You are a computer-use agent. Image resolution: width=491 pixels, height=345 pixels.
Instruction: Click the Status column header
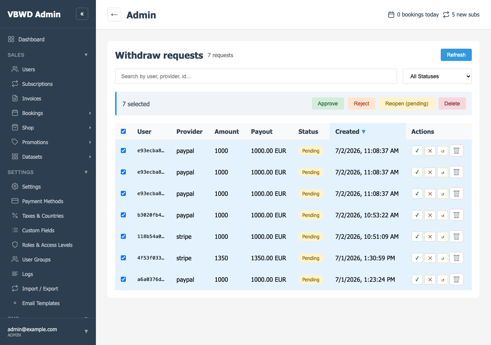tap(308, 131)
